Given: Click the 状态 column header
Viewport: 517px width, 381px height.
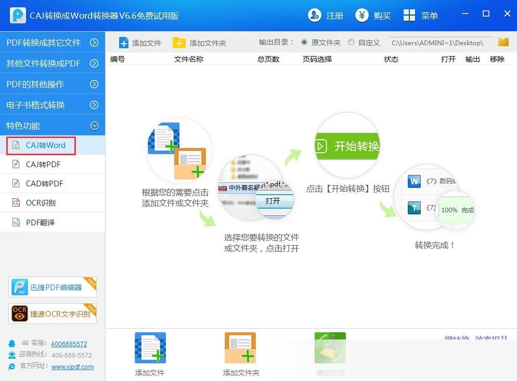Looking at the screenshot, I should (391, 59).
